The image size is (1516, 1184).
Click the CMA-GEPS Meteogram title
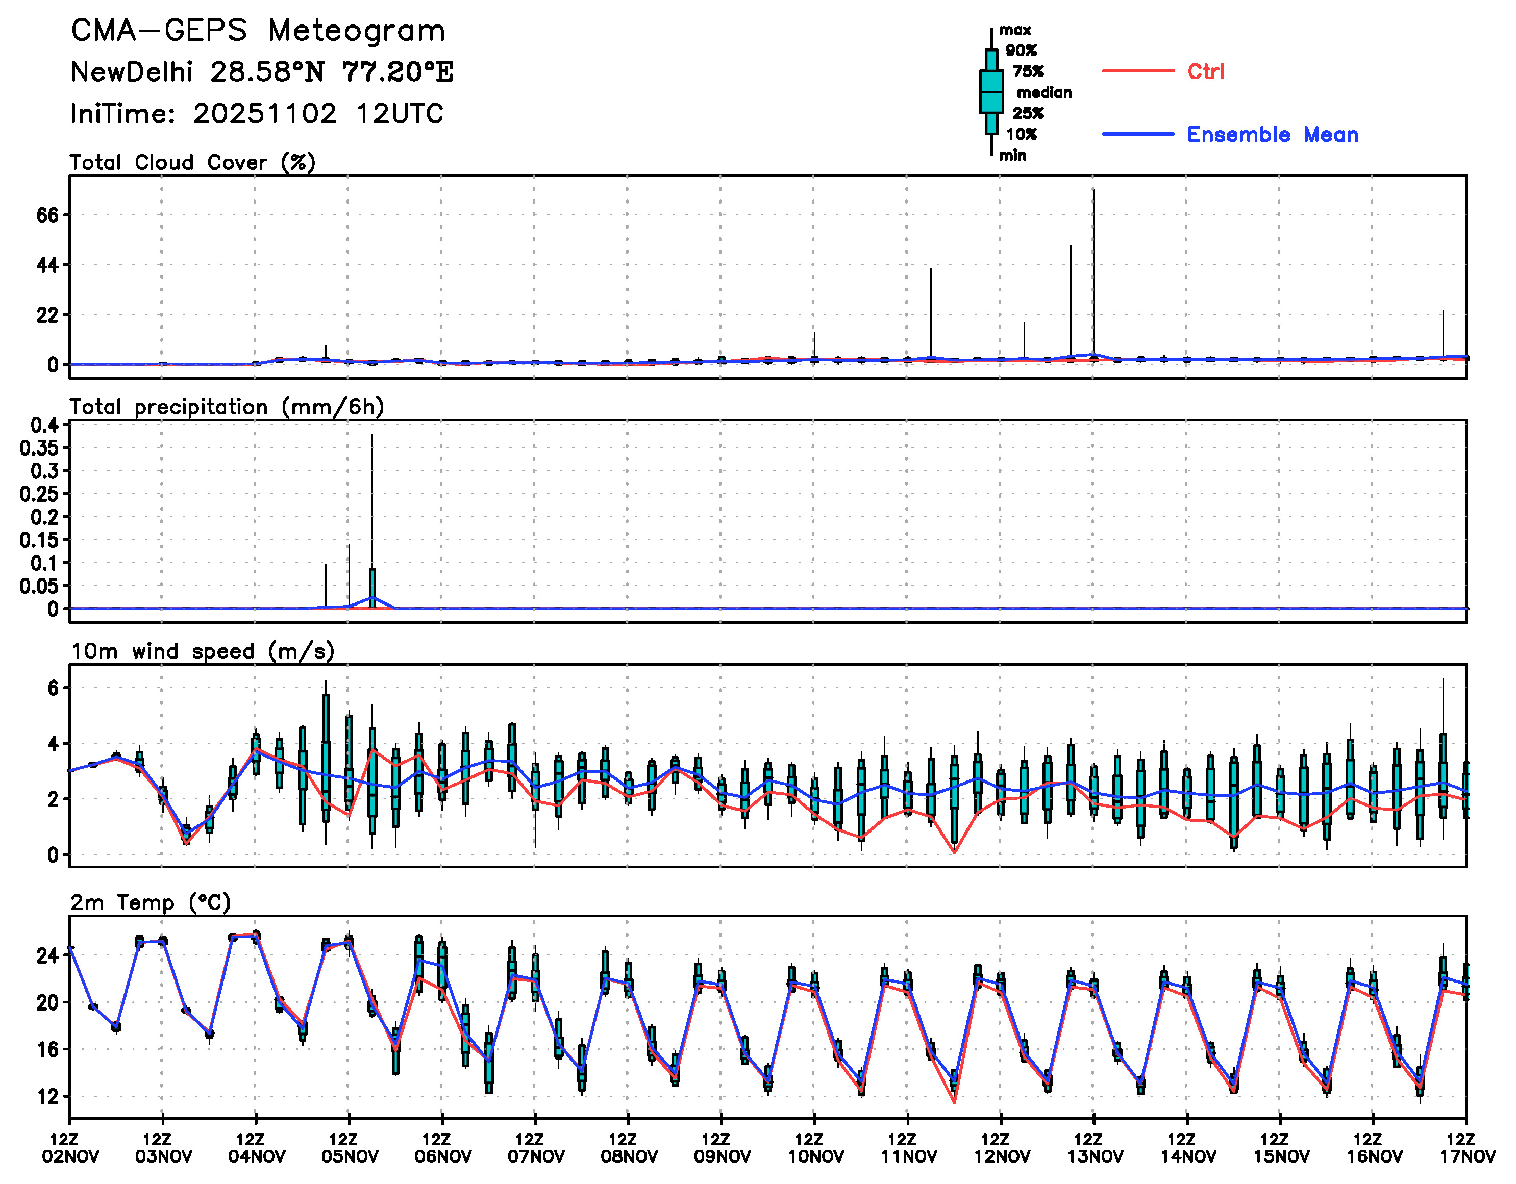258,31
